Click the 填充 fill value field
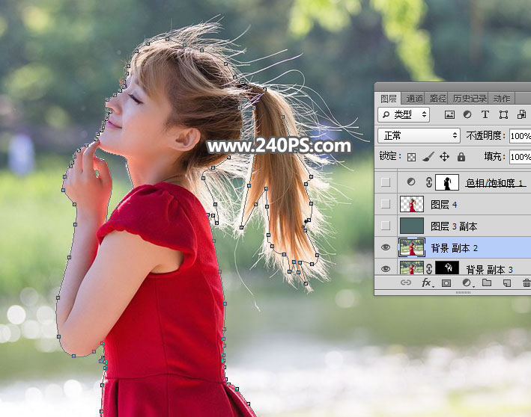Image resolution: width=531 pixels, height=417 pixels. point(521,157)
